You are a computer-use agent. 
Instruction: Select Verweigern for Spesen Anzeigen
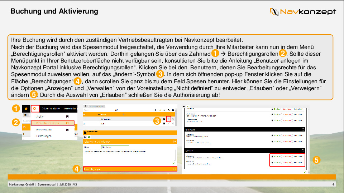pyautogui.click(x=282, y=157)
